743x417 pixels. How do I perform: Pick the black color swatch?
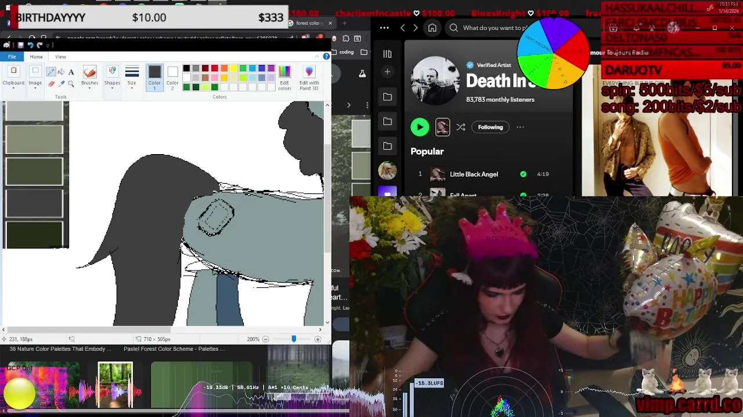point(186,68)
